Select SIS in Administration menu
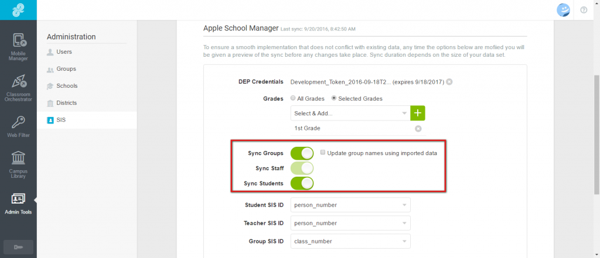Screen dimensions: 600x258 point(87,120)
